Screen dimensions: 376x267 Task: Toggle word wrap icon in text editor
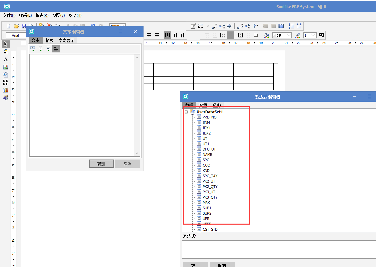point(56,48)
